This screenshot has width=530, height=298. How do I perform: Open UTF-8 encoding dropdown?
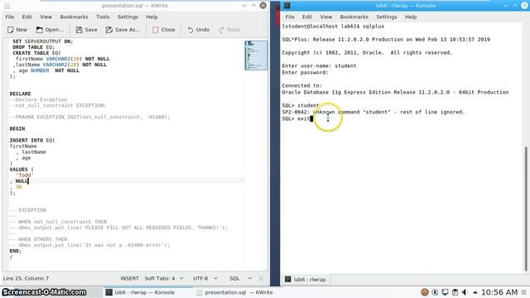(x=205, y=278)
